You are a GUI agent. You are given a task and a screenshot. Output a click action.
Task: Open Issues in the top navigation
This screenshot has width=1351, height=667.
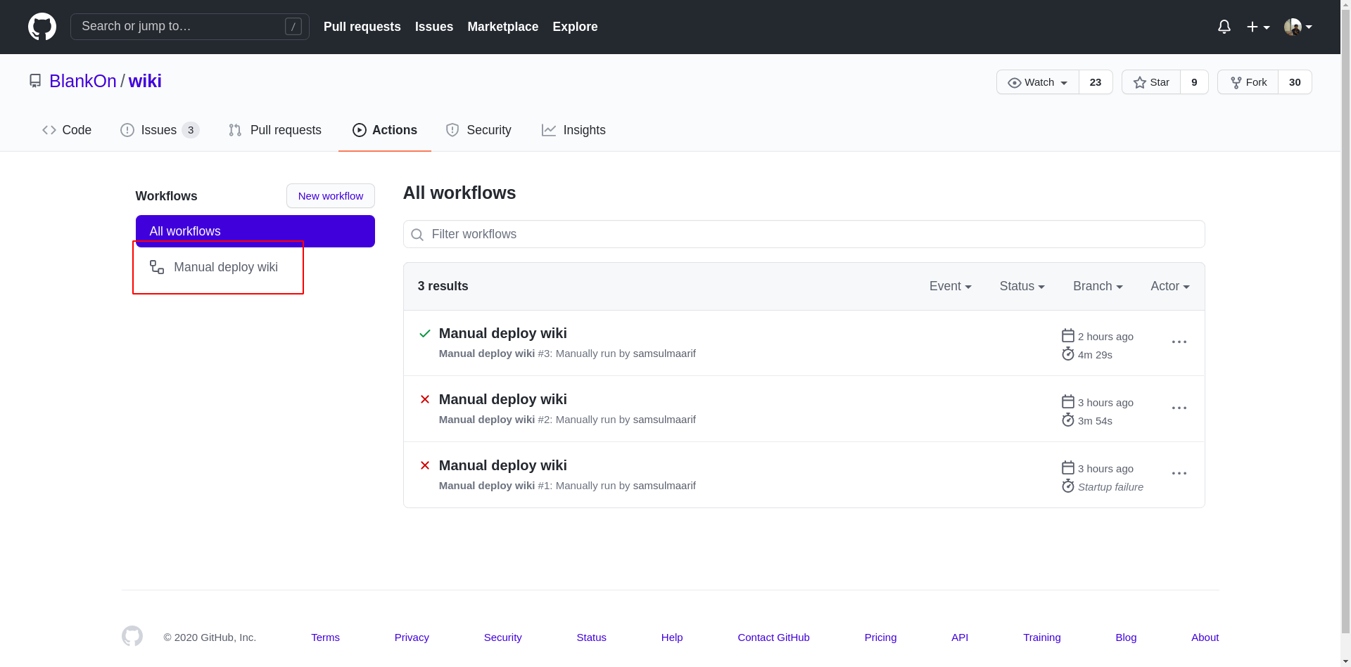tap(434, 27)
